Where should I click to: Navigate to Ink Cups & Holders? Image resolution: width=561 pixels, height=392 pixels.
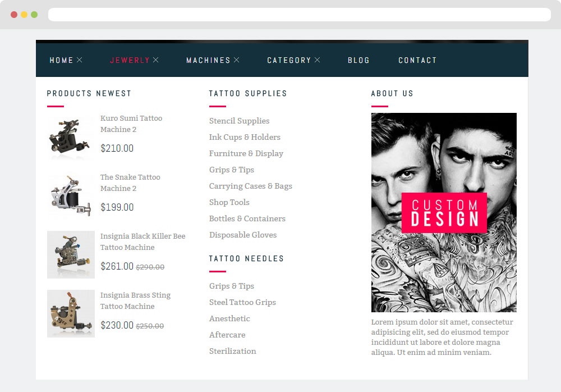tap(245, 137)
